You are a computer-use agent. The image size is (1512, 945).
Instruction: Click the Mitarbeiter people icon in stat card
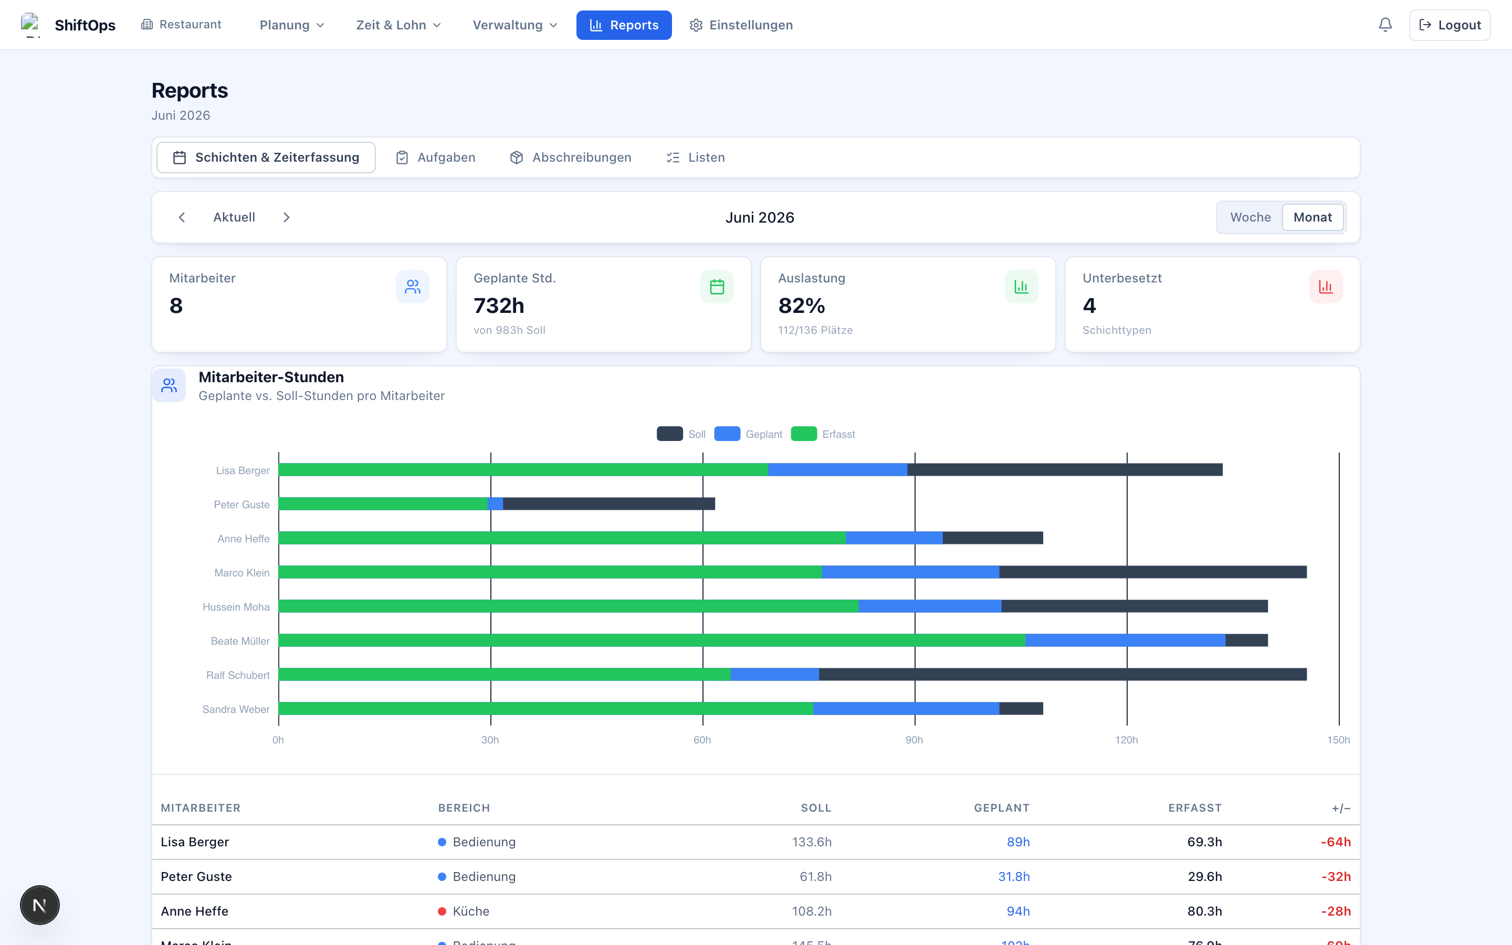tap(412, 287)
